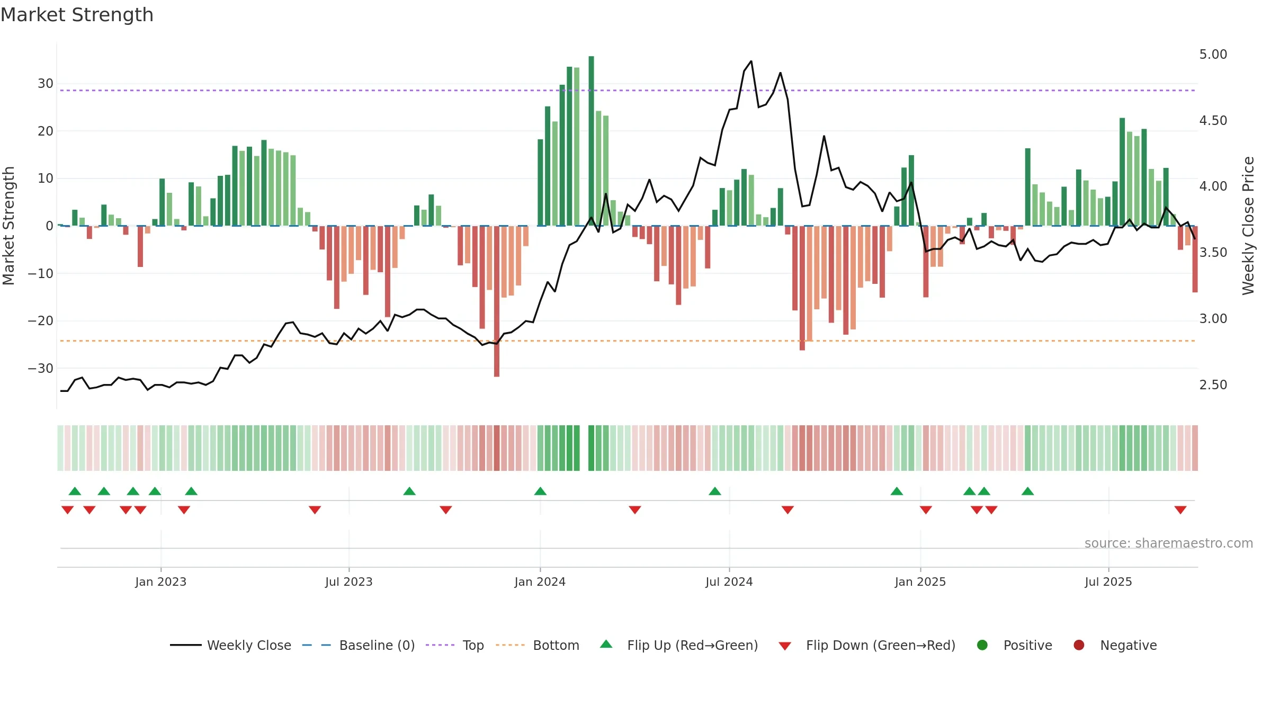Click the last flip-down marker after Jul 2025
Viewport: 1271px width, 715px height.
pyautogui.click(x=1180, y=510)
